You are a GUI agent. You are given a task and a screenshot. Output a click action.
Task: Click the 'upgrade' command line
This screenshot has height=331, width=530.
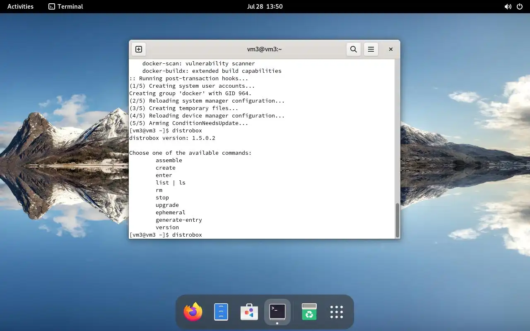(167, 205)
